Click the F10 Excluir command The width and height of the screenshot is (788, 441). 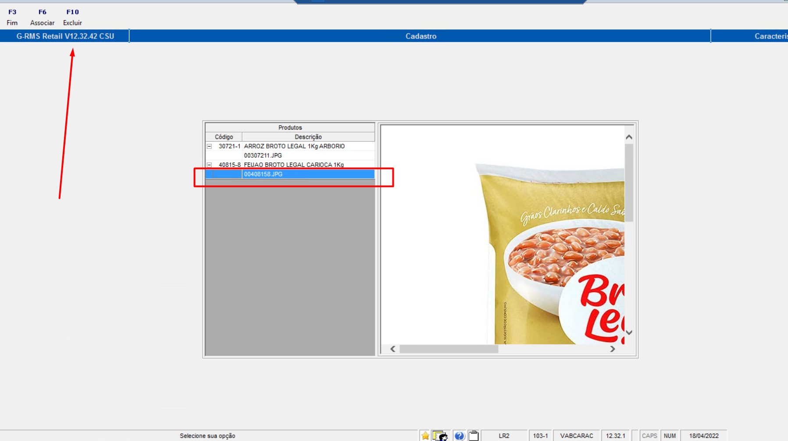(72, 18)
